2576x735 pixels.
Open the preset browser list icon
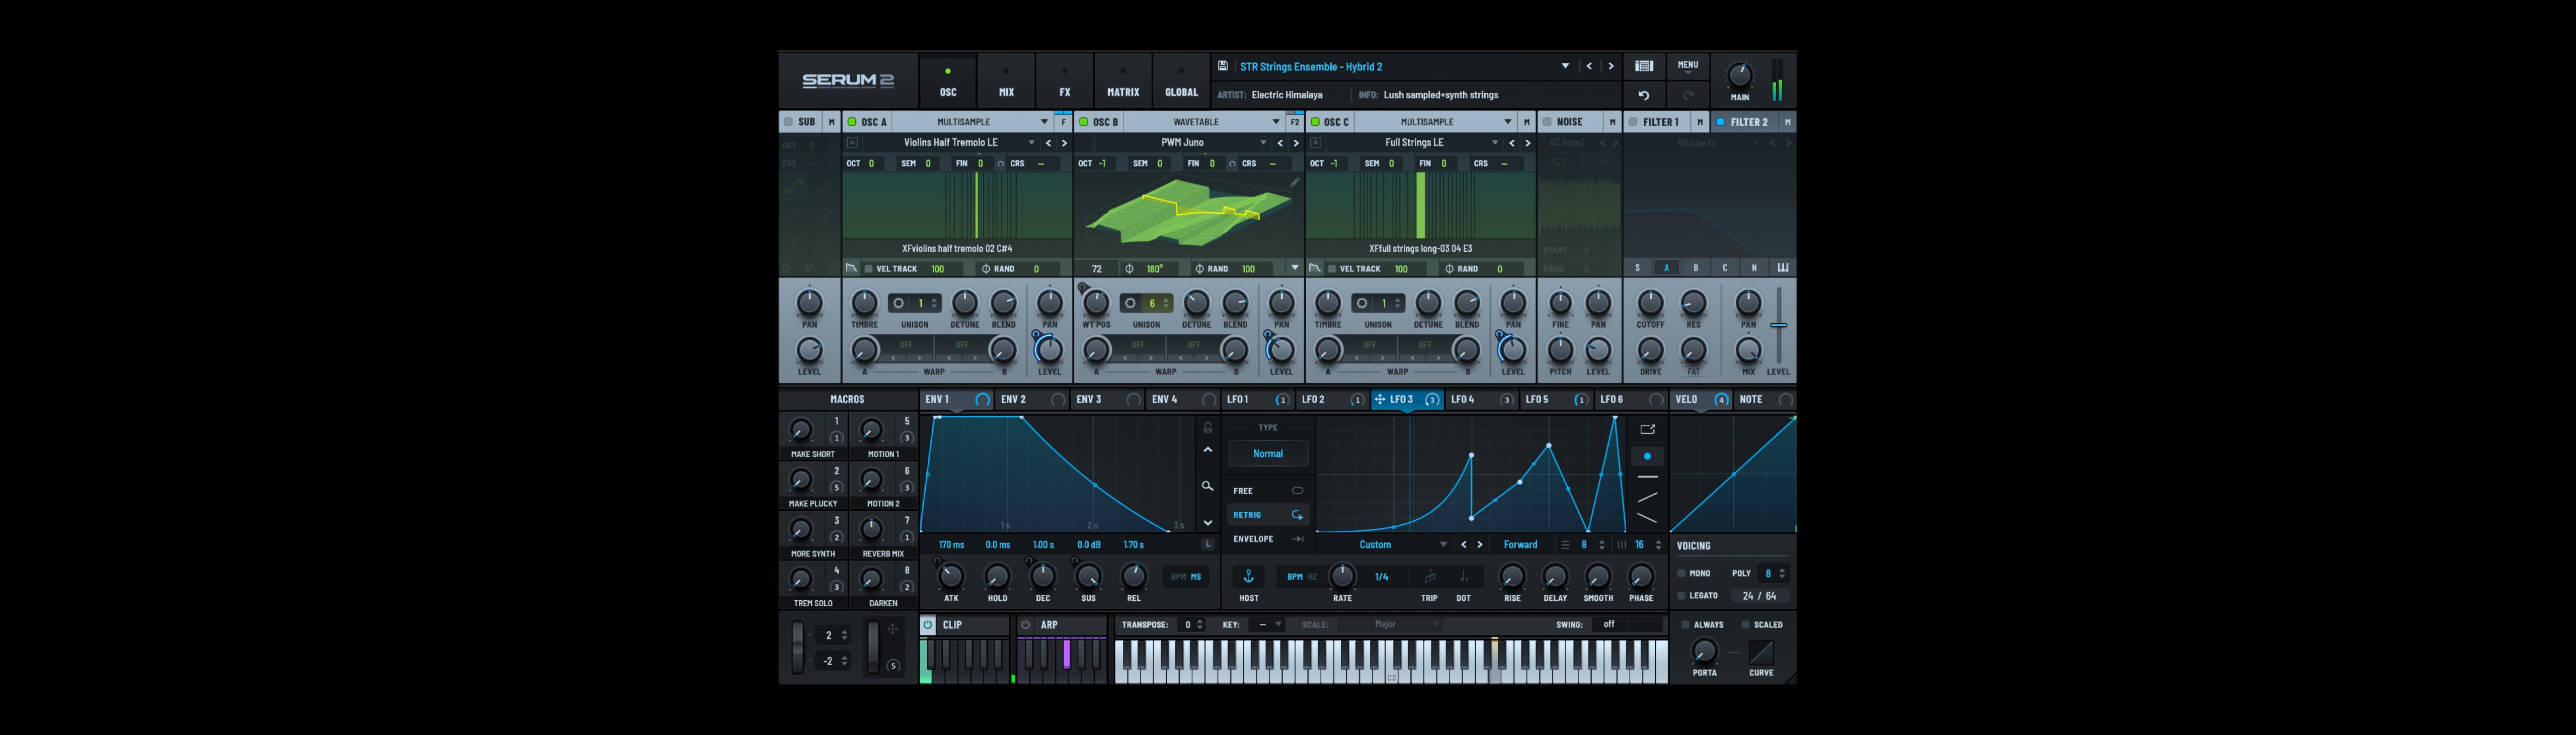(x=1644, y=66)
